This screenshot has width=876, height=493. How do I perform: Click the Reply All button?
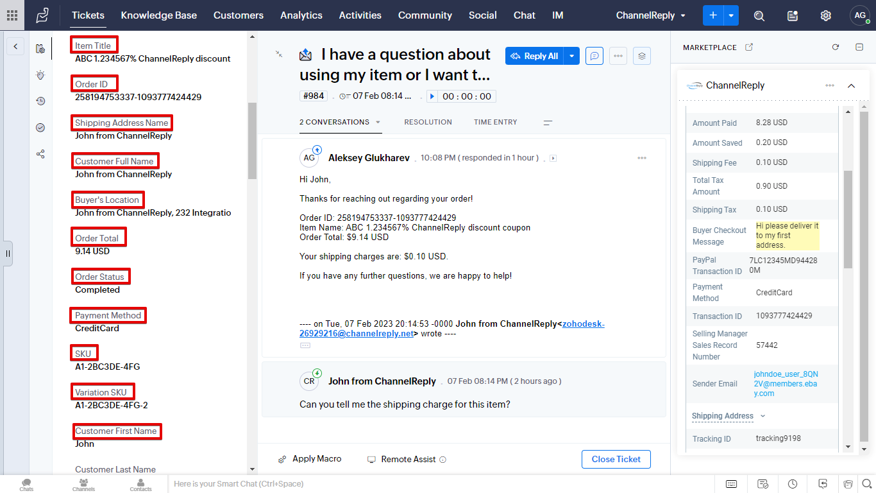534,56
